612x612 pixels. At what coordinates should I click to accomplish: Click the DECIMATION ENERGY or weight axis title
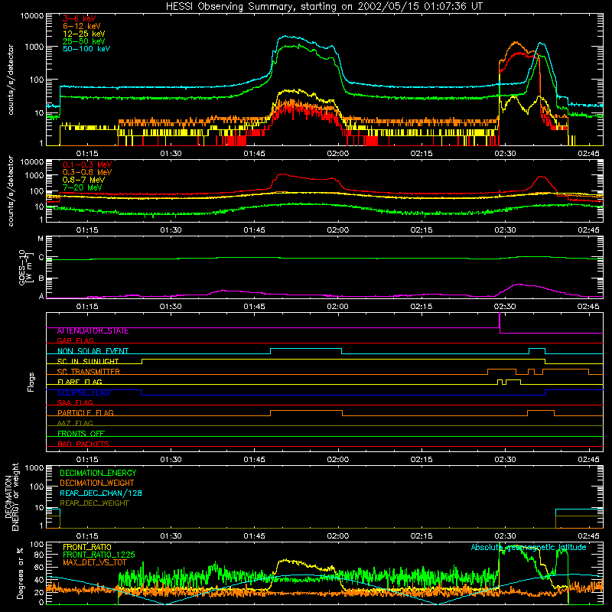(x=11, y=496)
